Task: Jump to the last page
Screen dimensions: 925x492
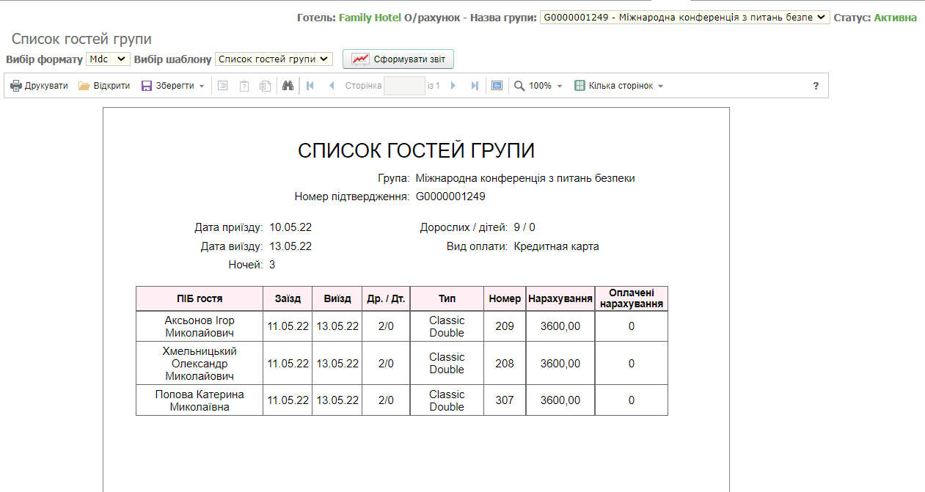Action: coord(475,86)
